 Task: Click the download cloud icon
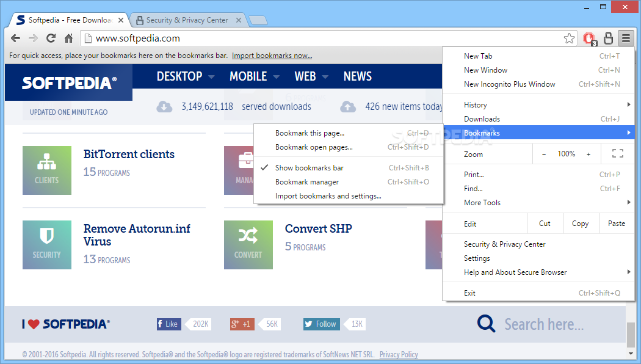coord(164,107)
